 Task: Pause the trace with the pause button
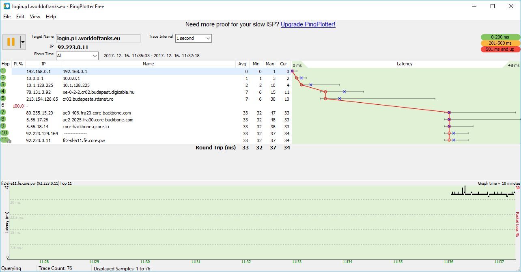11,42
